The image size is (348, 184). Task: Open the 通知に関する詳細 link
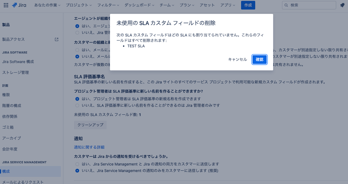pos(89,147)
